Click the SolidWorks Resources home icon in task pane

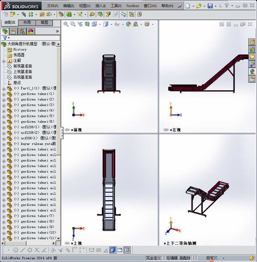click(252, 42)
